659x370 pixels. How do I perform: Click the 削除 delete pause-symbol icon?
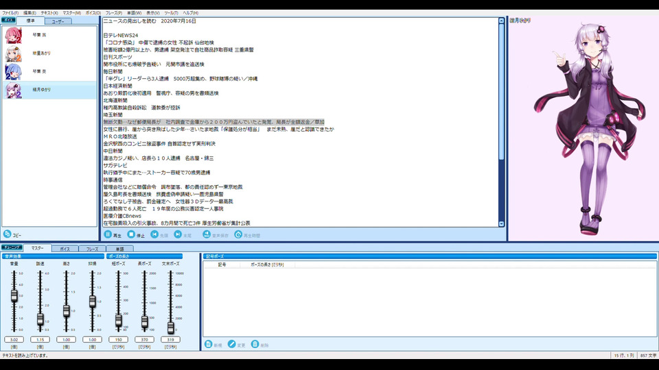(x=255, y=344)
